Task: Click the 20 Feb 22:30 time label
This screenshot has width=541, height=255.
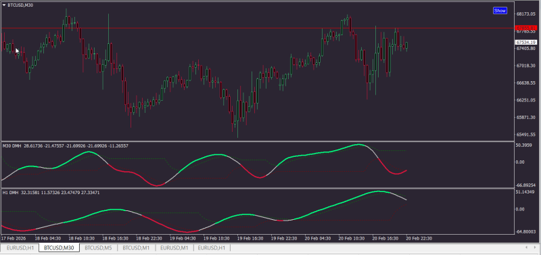Action: [419, 239]
